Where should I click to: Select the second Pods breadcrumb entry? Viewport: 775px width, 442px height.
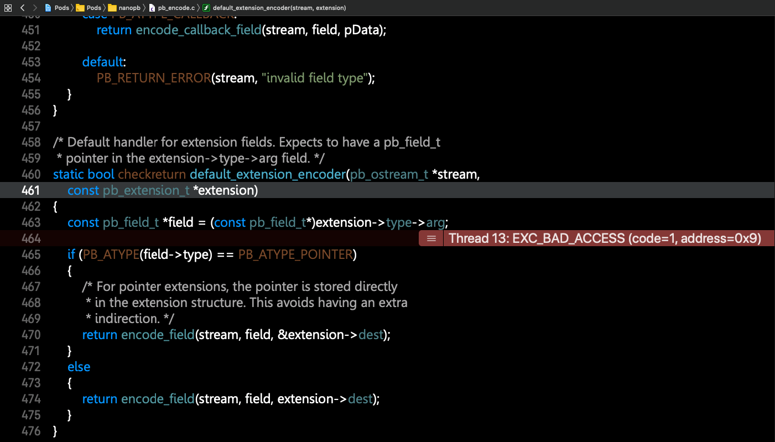94,8
